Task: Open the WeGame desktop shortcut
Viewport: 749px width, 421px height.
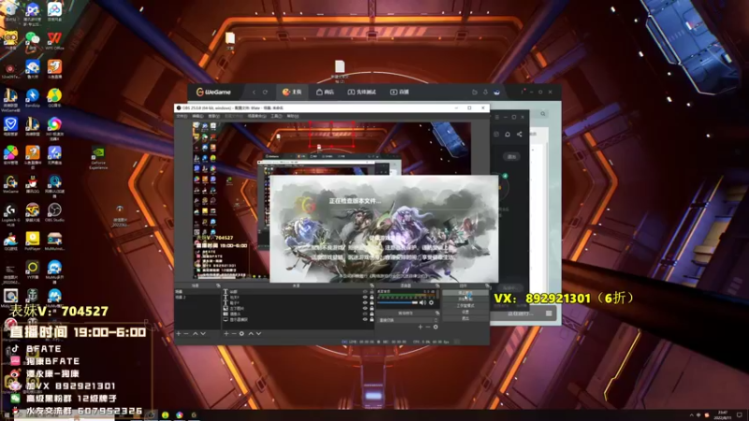Action: point(10,183)
